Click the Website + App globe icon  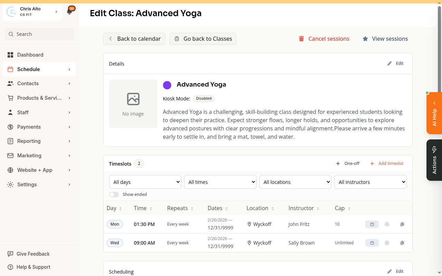coord(10,170)
